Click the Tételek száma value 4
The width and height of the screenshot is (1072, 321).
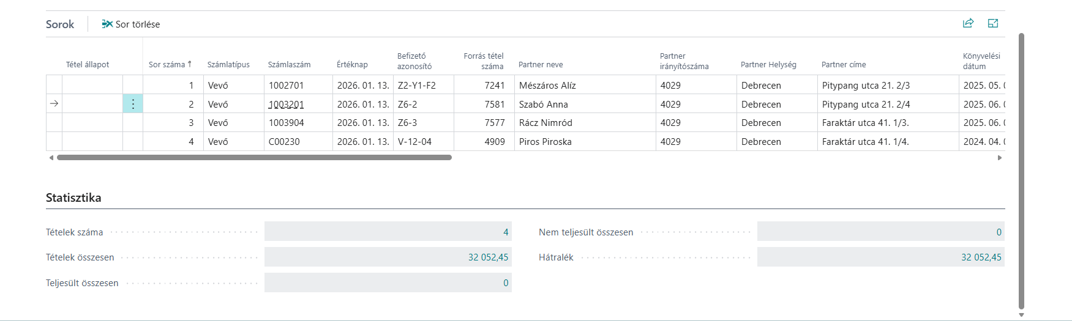tap(506, 232)
